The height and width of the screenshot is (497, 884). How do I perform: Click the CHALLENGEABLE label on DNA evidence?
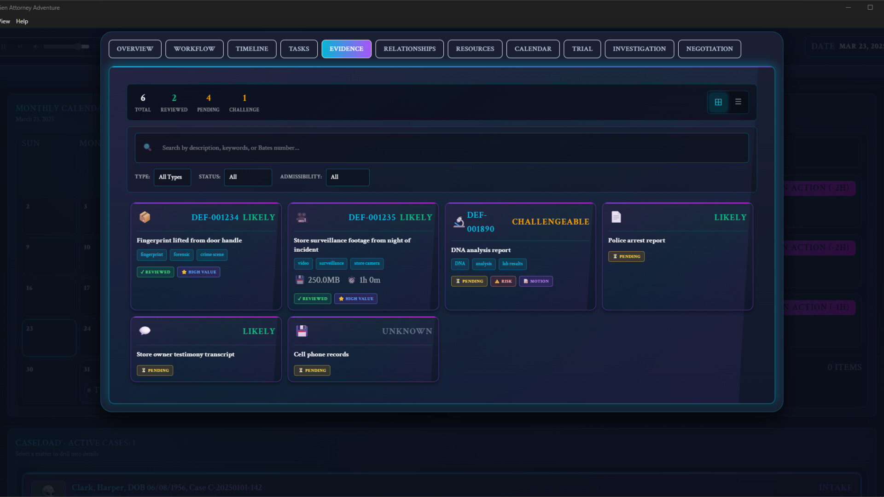(x=550, y=221)
